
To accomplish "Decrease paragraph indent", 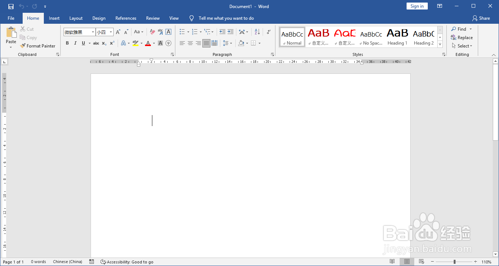I will click(x=222, y=32).
